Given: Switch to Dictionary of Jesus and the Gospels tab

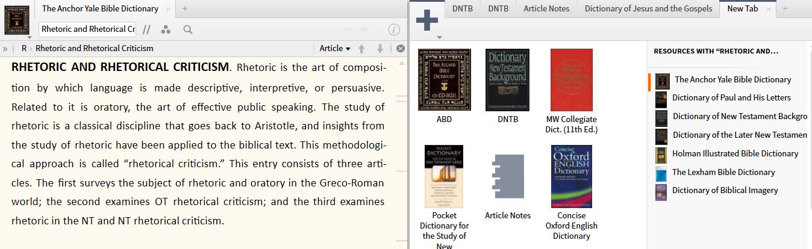Looking at the screenshot, I should [648, 8].
